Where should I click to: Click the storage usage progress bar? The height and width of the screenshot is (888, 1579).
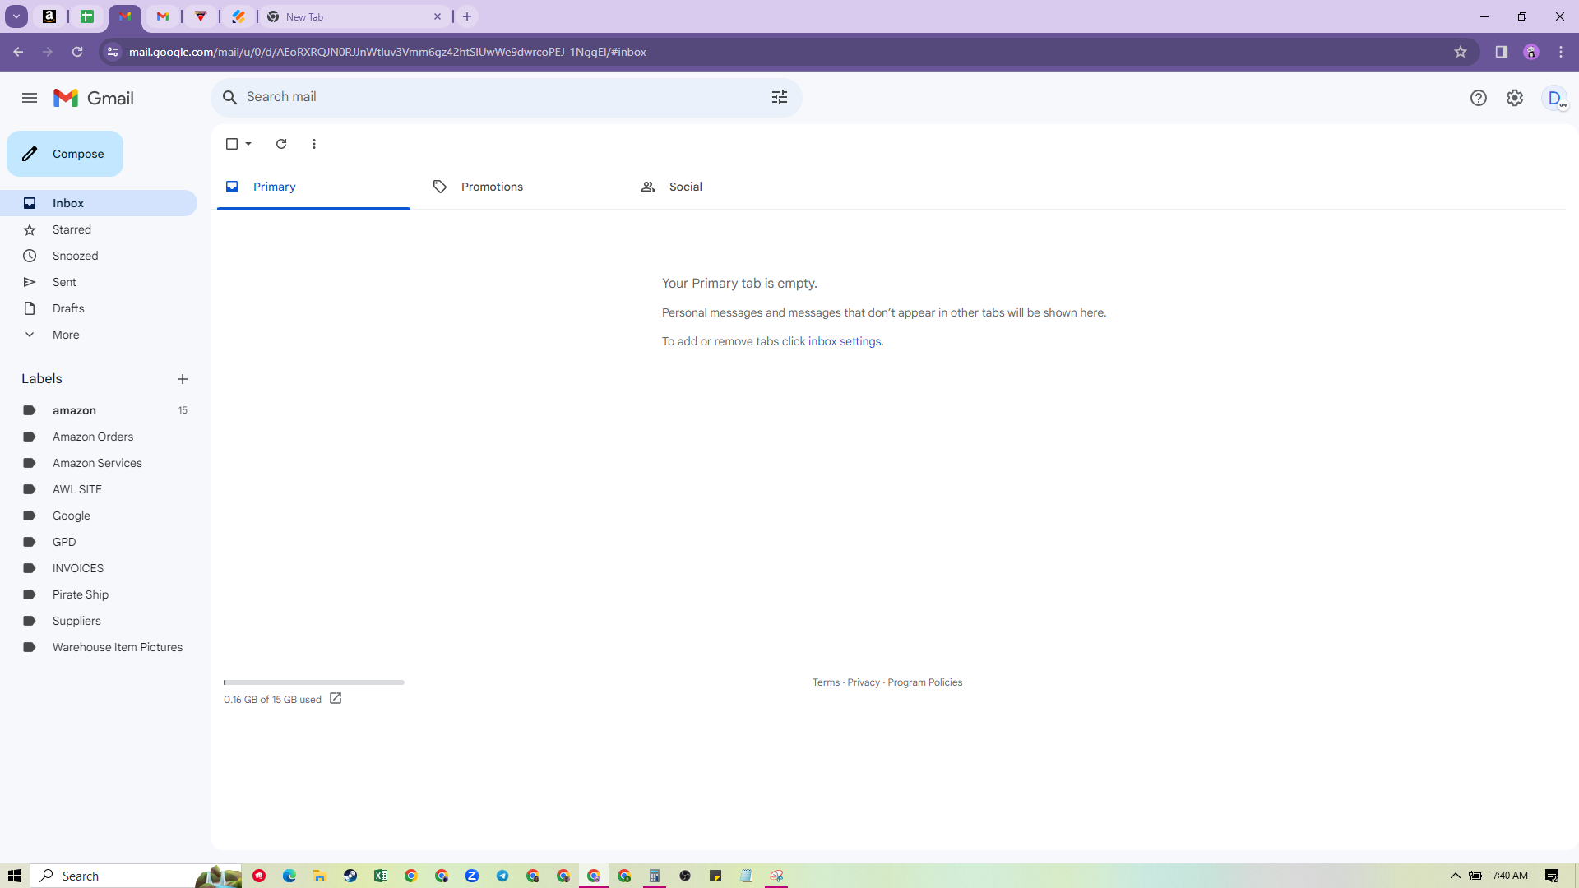[314, 682]
